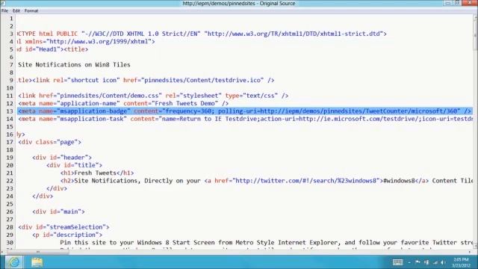Click the twitter.com search URL in line 22
The image size is (478, 269).
[306, 181]
